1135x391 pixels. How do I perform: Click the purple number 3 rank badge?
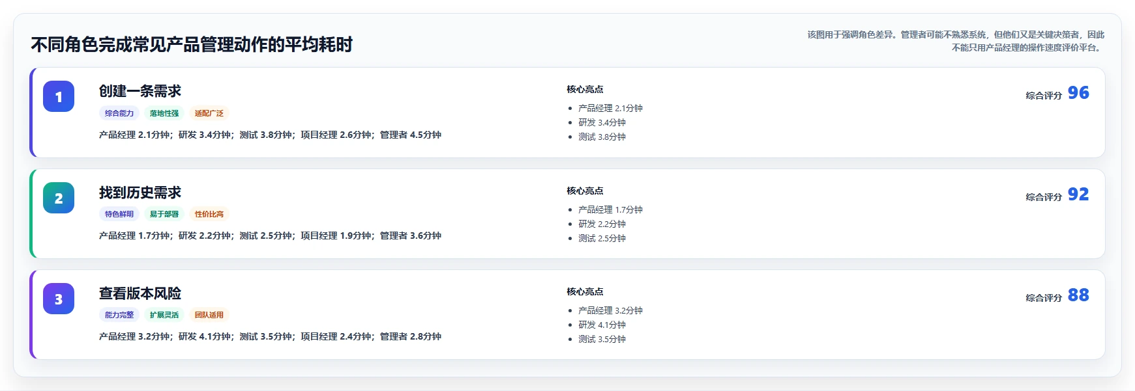pos(59,299)
